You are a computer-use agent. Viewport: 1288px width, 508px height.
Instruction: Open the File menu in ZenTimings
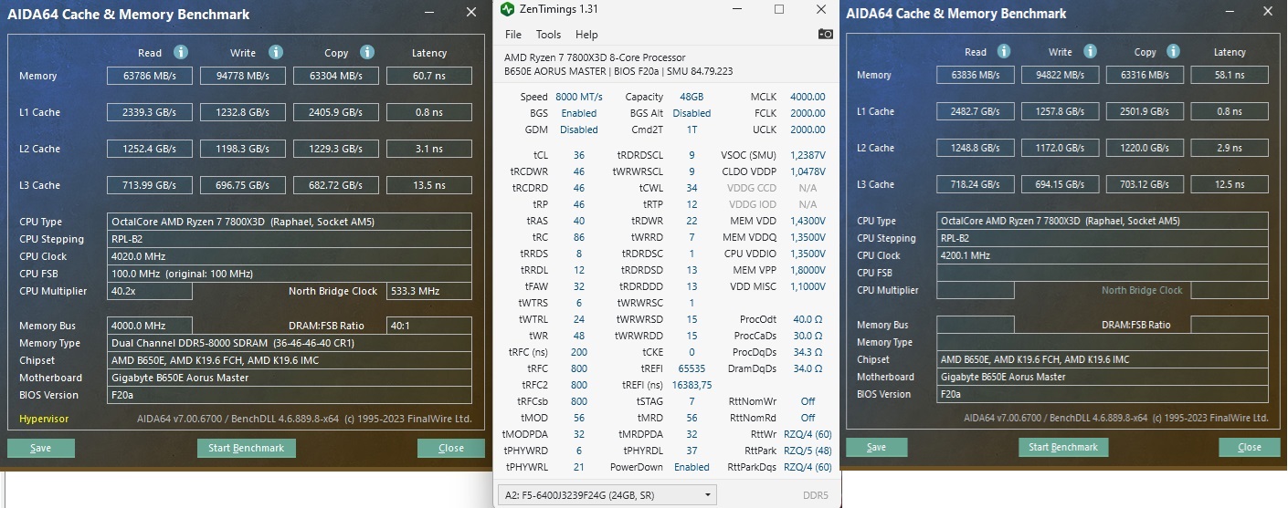[x=513, y=35]
